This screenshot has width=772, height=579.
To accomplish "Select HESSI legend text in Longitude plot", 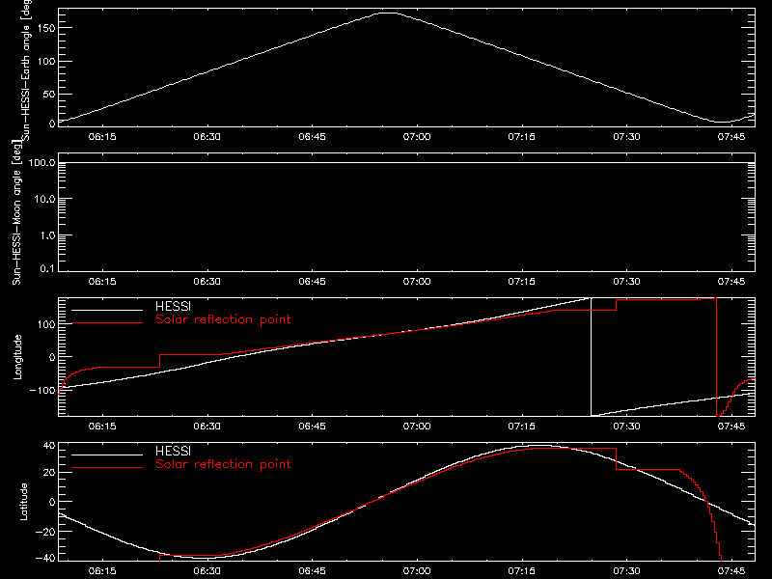I will point(173,306).
